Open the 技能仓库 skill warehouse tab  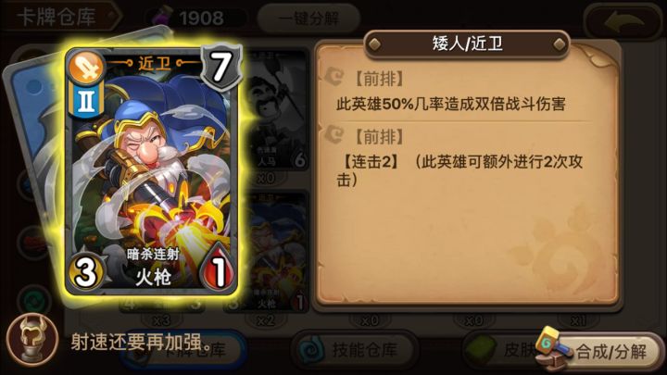click(x=355, y=350)
